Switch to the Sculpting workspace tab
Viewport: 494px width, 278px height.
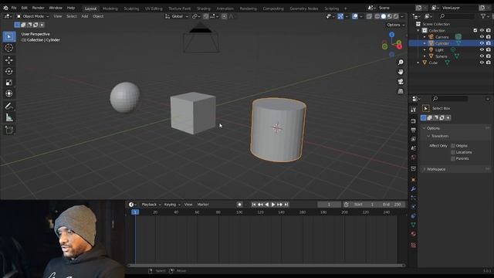pyautogui.click(x=131, y=8)
